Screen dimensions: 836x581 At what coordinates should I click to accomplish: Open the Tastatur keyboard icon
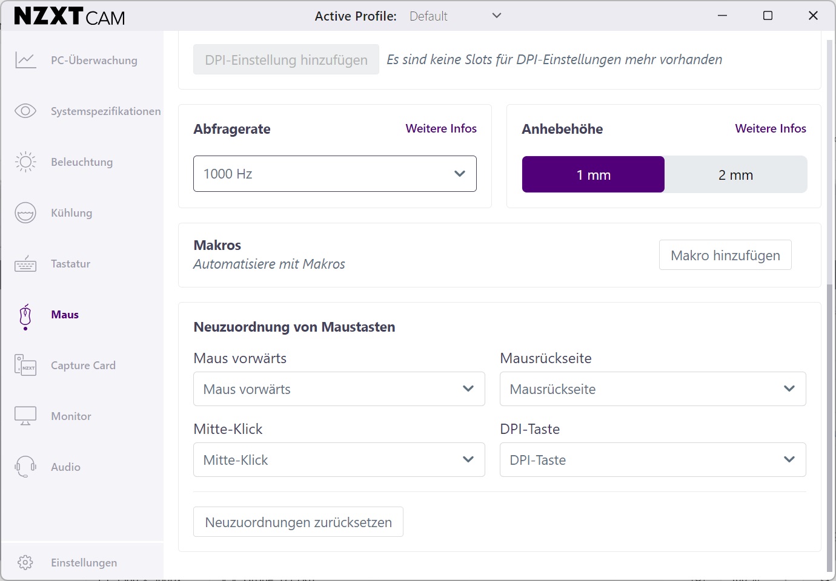[25, 263]
